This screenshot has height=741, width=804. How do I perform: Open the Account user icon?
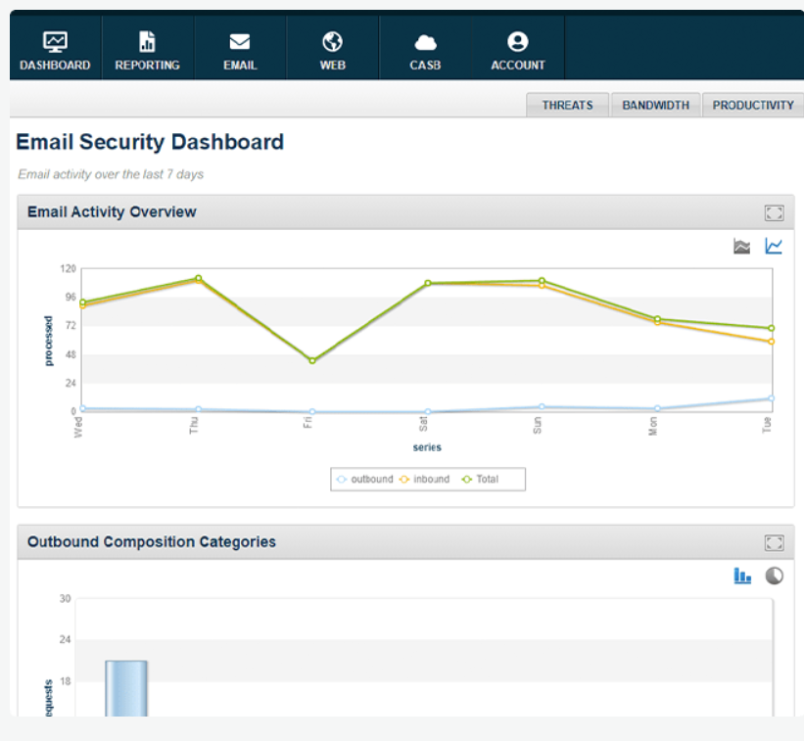(517, 42)
